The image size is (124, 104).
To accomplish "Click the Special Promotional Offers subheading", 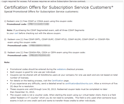I will tap(41, 12).
